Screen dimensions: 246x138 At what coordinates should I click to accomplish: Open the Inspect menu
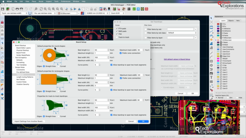pos(49,2)
